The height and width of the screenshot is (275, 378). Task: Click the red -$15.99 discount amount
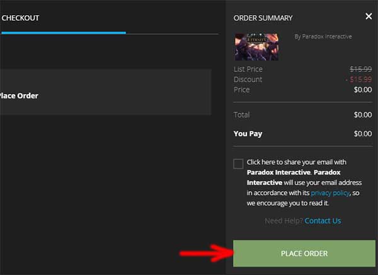[358, 79]
